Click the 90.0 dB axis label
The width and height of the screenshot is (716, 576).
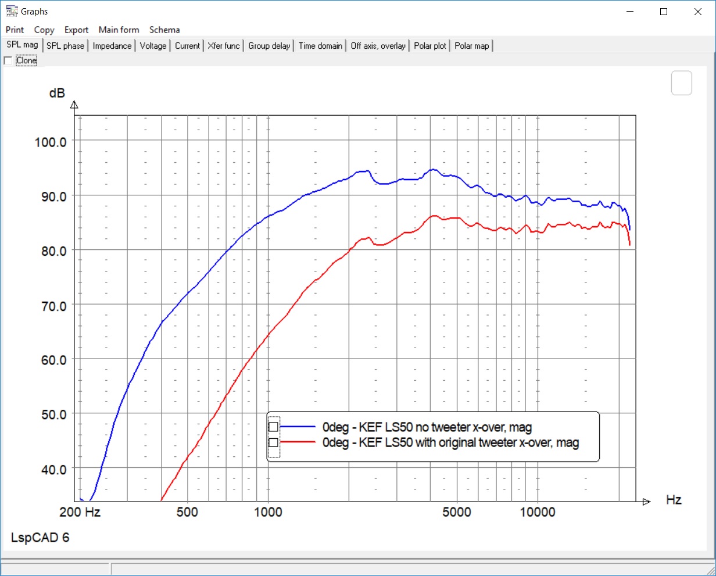[x=53, y=196]
